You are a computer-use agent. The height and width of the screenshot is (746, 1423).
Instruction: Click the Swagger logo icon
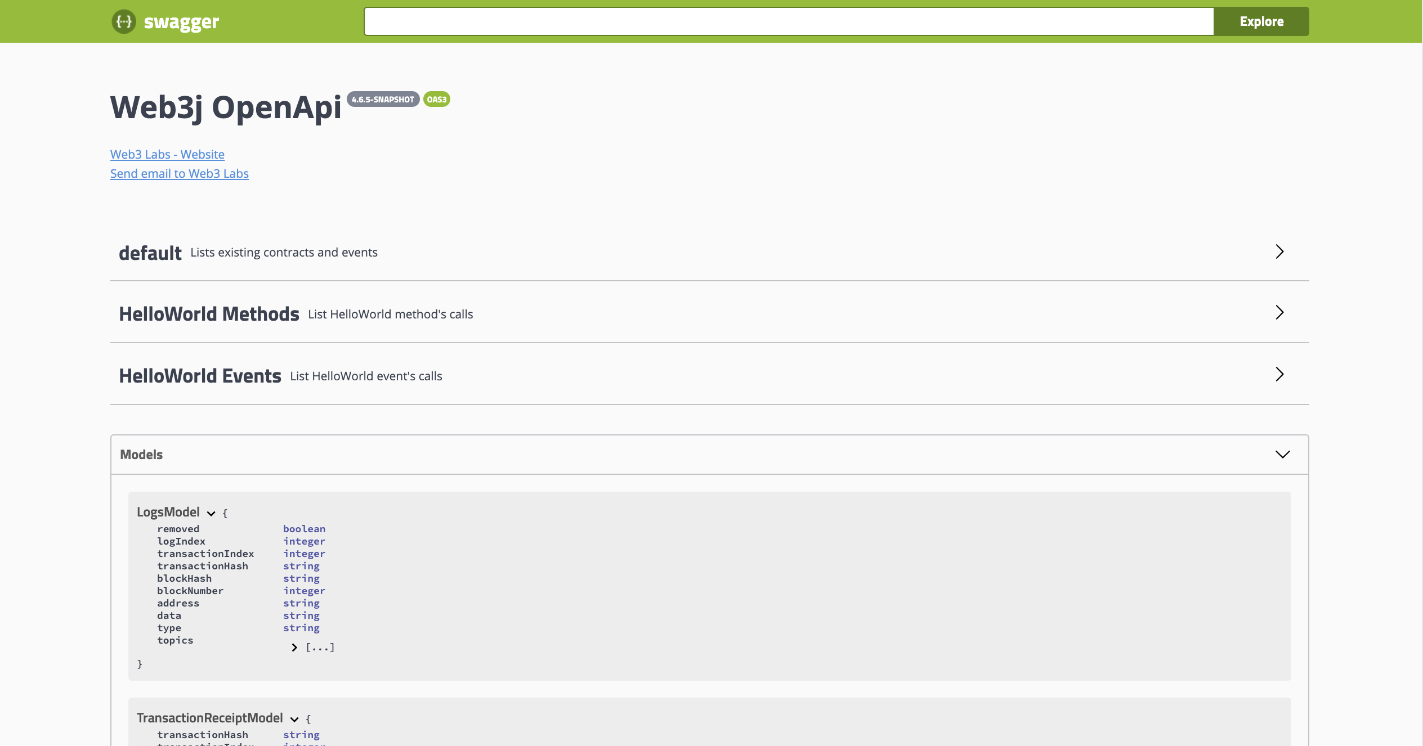pos(124,21)
